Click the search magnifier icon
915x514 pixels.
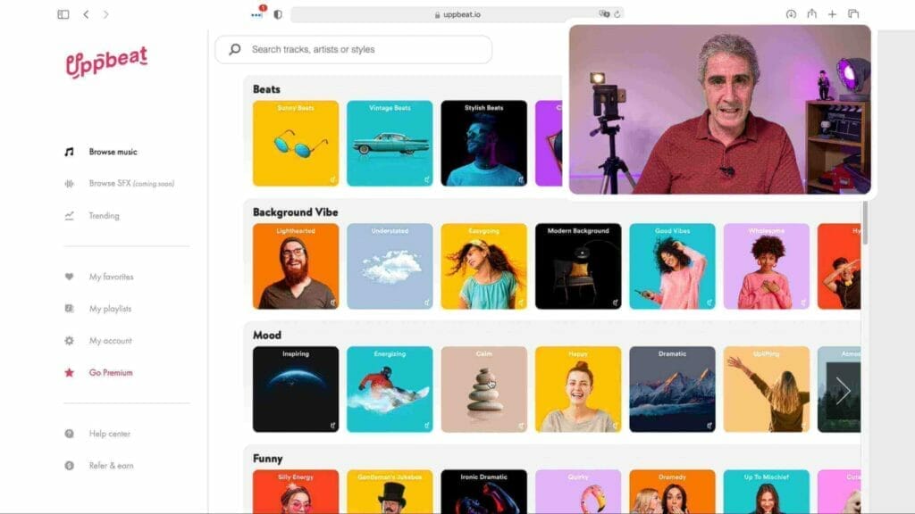click(235, 50)
